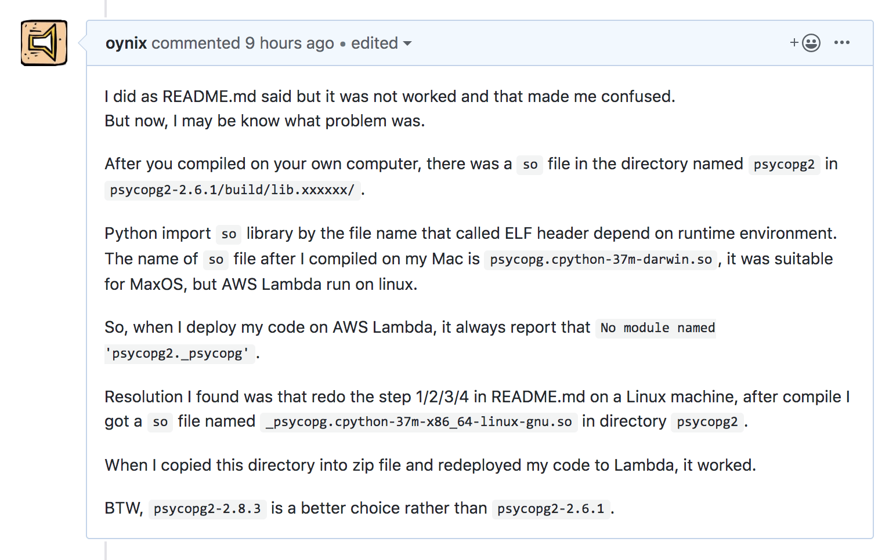889x560 pixels.
Task: Click the text "for MaxOS, but AWS Lambda"
Action: click(x=261, y=285)
